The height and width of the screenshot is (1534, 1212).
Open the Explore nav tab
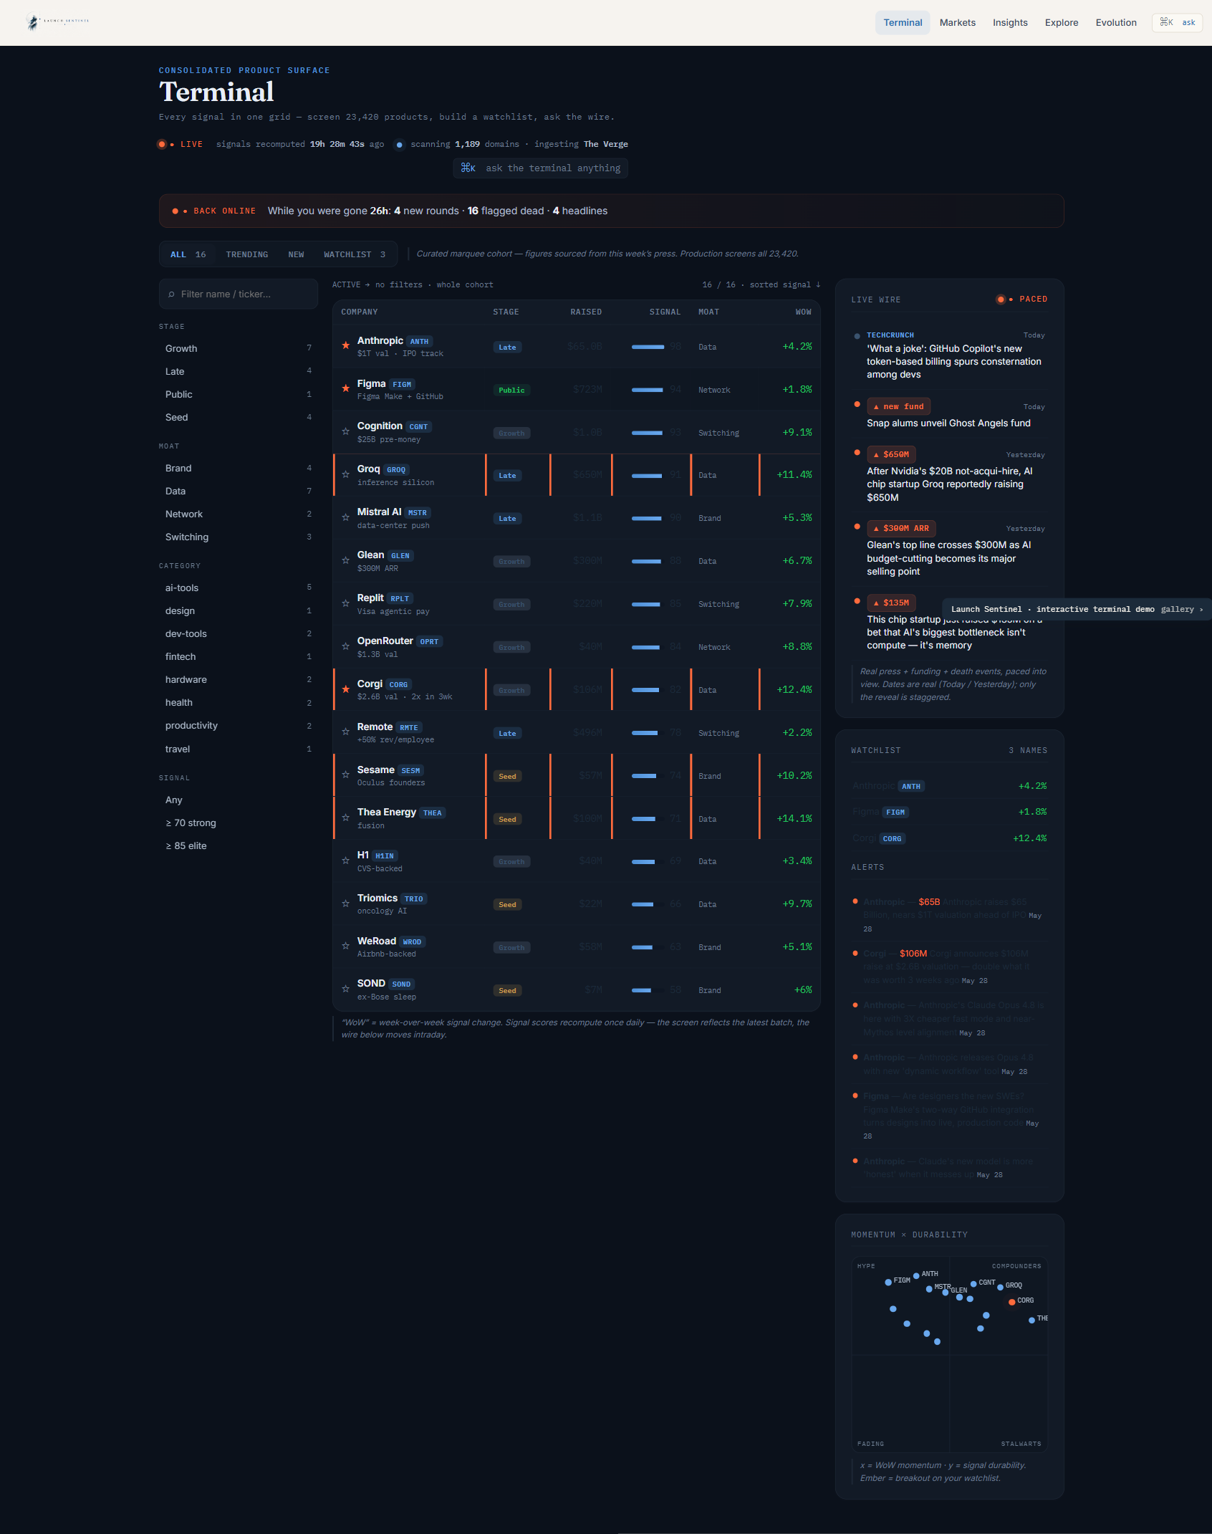[x=1062, y=22]
